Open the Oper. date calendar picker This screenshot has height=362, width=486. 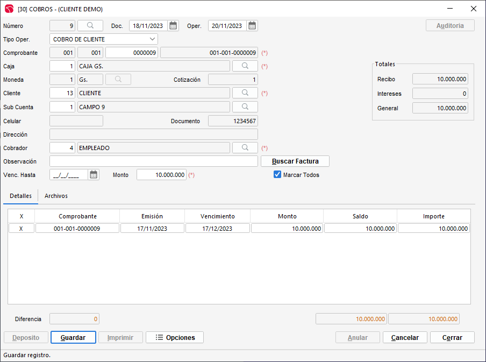252,25
